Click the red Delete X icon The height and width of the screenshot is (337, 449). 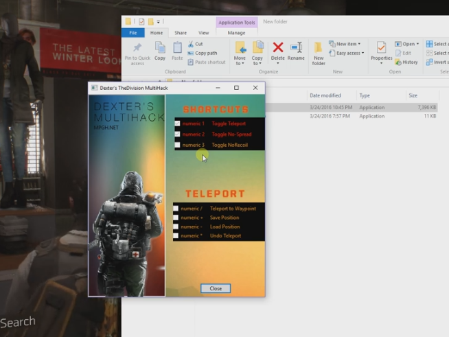point(278,47)
